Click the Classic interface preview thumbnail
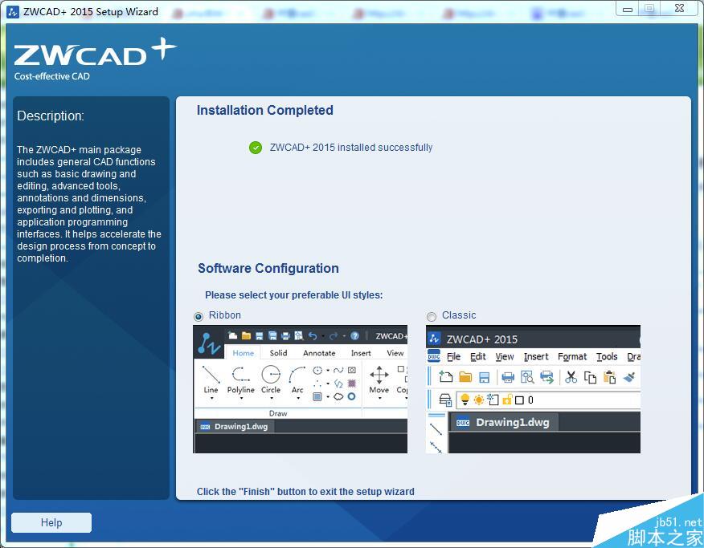This screenshot has height=548, width=704. point(533,389)
